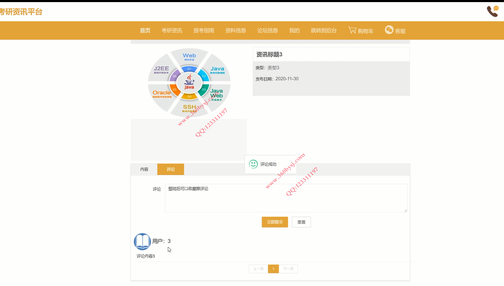Go to 首页 in the navigation bar
This screenshot has height=286, width=504.
coord(145,30)
